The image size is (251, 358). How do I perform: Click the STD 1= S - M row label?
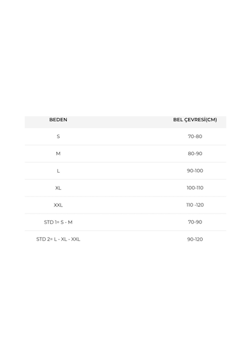pos(58,222)
